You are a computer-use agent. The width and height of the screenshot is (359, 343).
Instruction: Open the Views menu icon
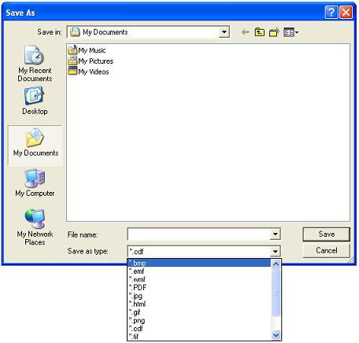[x=291, y=32]
